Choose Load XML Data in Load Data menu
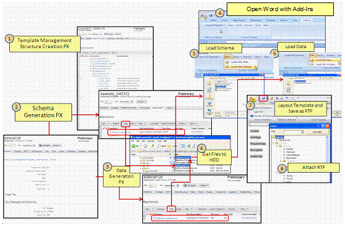Screen dimensions: 345x225 [x=325, y=60]
